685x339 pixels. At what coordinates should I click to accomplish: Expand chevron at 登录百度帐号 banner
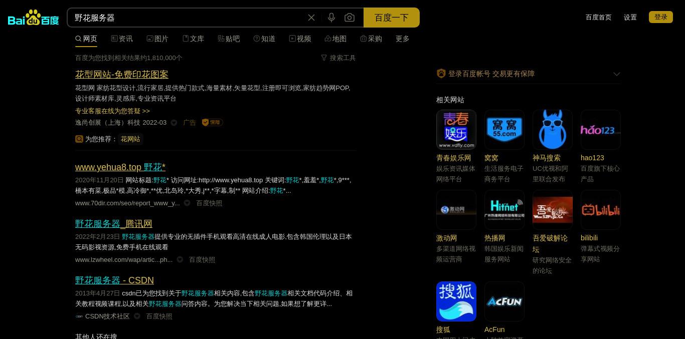[617, 74]
